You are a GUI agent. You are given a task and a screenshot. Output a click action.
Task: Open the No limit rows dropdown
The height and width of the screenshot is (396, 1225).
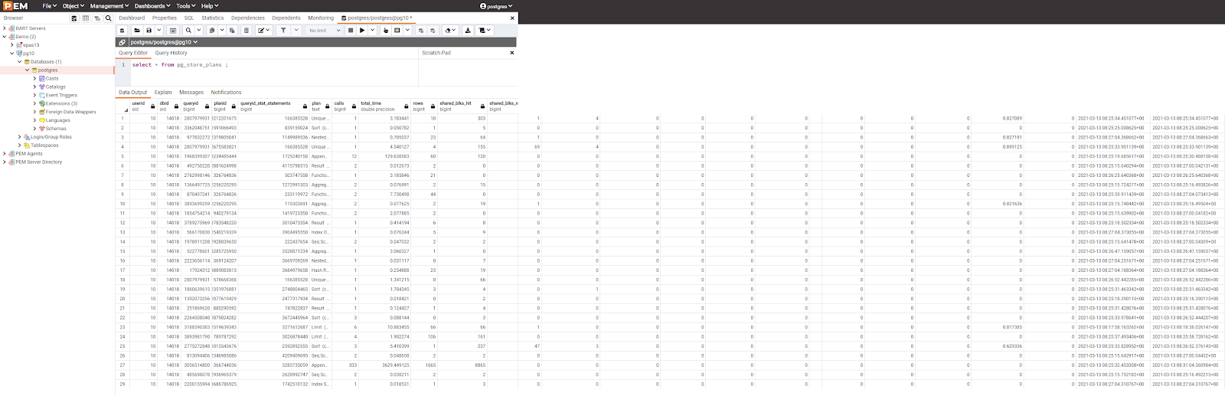tap(324, 31)
